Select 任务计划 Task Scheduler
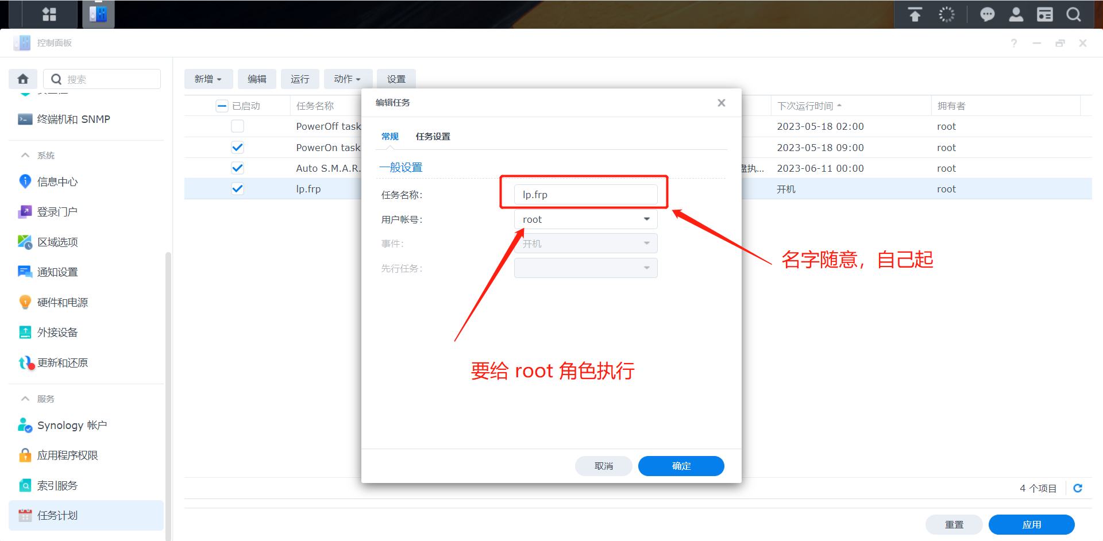The height and width of the screenshot is (541, 1103). point(86,516)
